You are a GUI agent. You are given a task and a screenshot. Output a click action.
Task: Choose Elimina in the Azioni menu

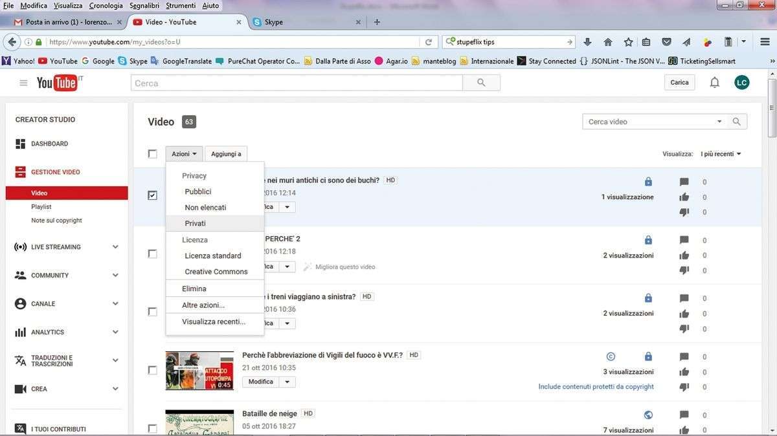(215, 289)
